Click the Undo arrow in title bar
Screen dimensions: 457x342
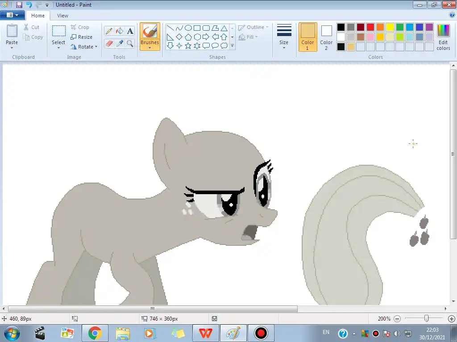point(29,4)
